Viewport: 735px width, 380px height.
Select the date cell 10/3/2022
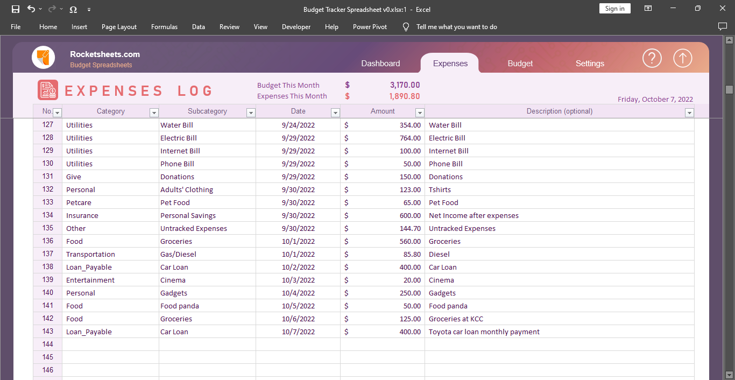tap(298, 280)
